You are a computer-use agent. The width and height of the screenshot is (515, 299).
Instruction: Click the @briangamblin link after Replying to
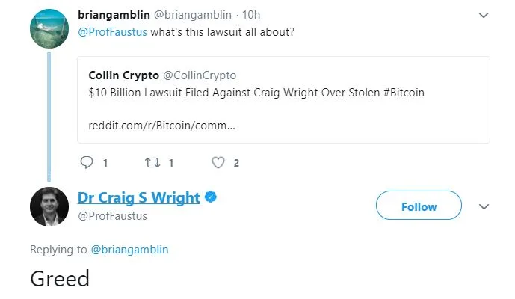pyautogui.click(x=129, y=250)
